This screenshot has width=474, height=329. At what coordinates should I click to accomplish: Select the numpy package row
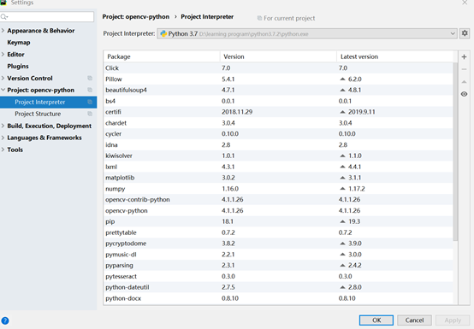278,189
